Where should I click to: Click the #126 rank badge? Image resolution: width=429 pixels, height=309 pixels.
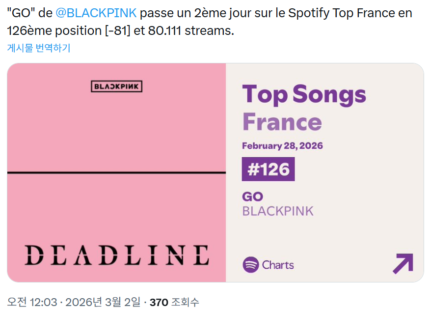[x=268, y=169]
